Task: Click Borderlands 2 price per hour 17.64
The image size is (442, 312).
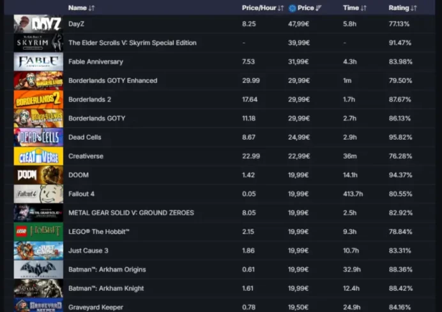Action: click(x=250, y=100)
